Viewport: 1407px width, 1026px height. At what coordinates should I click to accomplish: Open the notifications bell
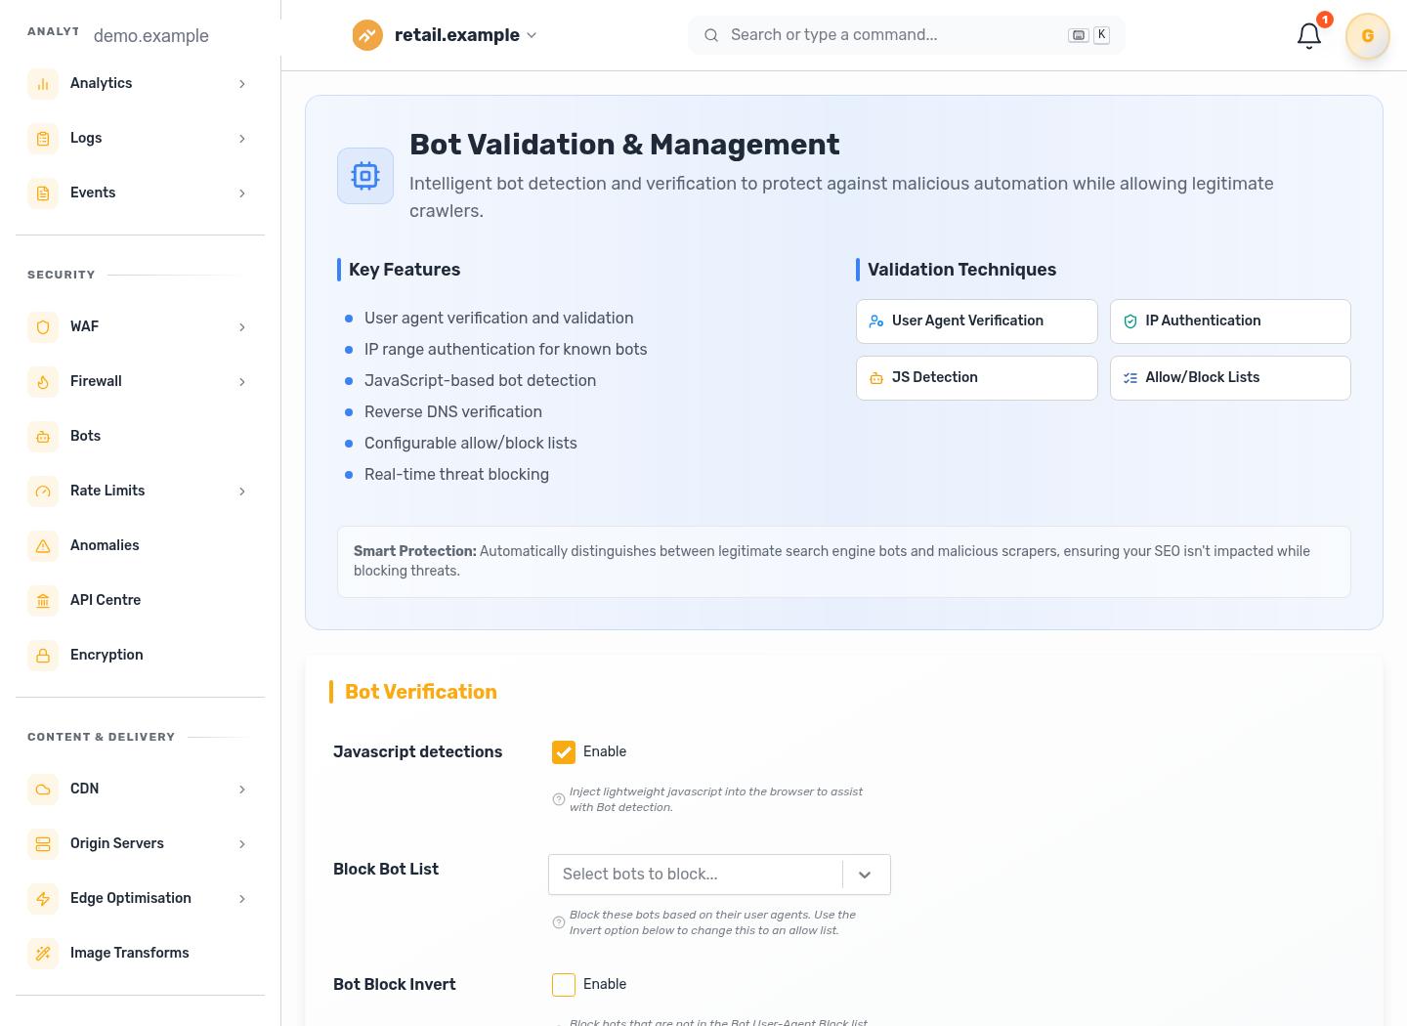pos(1309,36)
